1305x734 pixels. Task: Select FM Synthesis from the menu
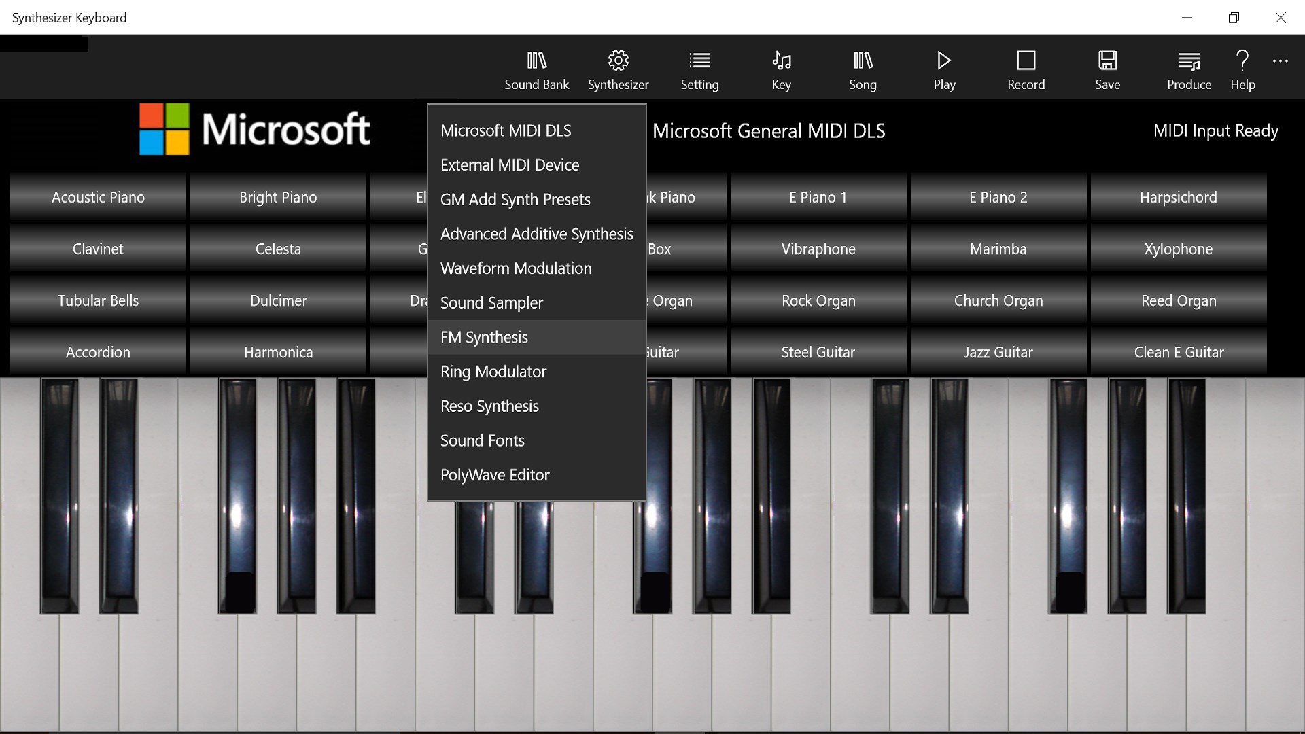coord(484,337)
